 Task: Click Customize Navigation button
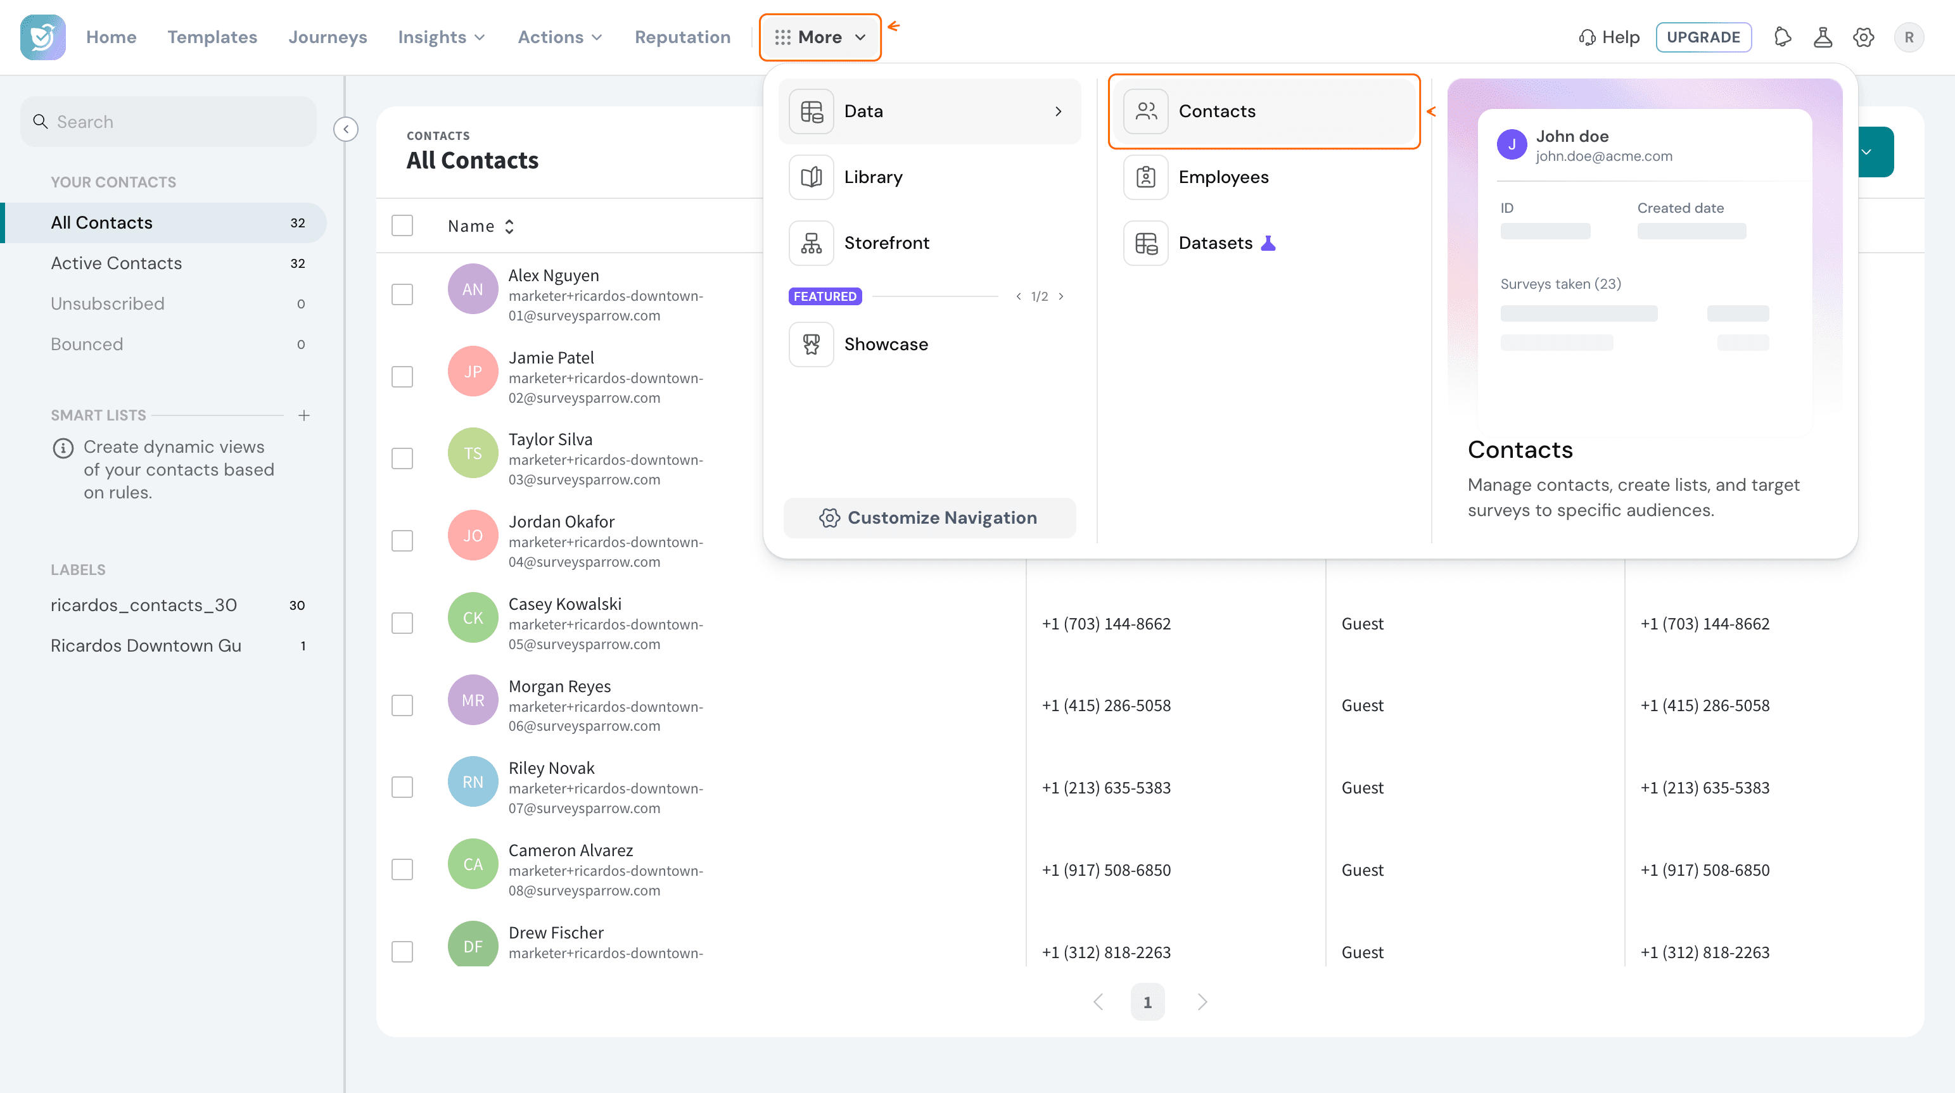930,518
